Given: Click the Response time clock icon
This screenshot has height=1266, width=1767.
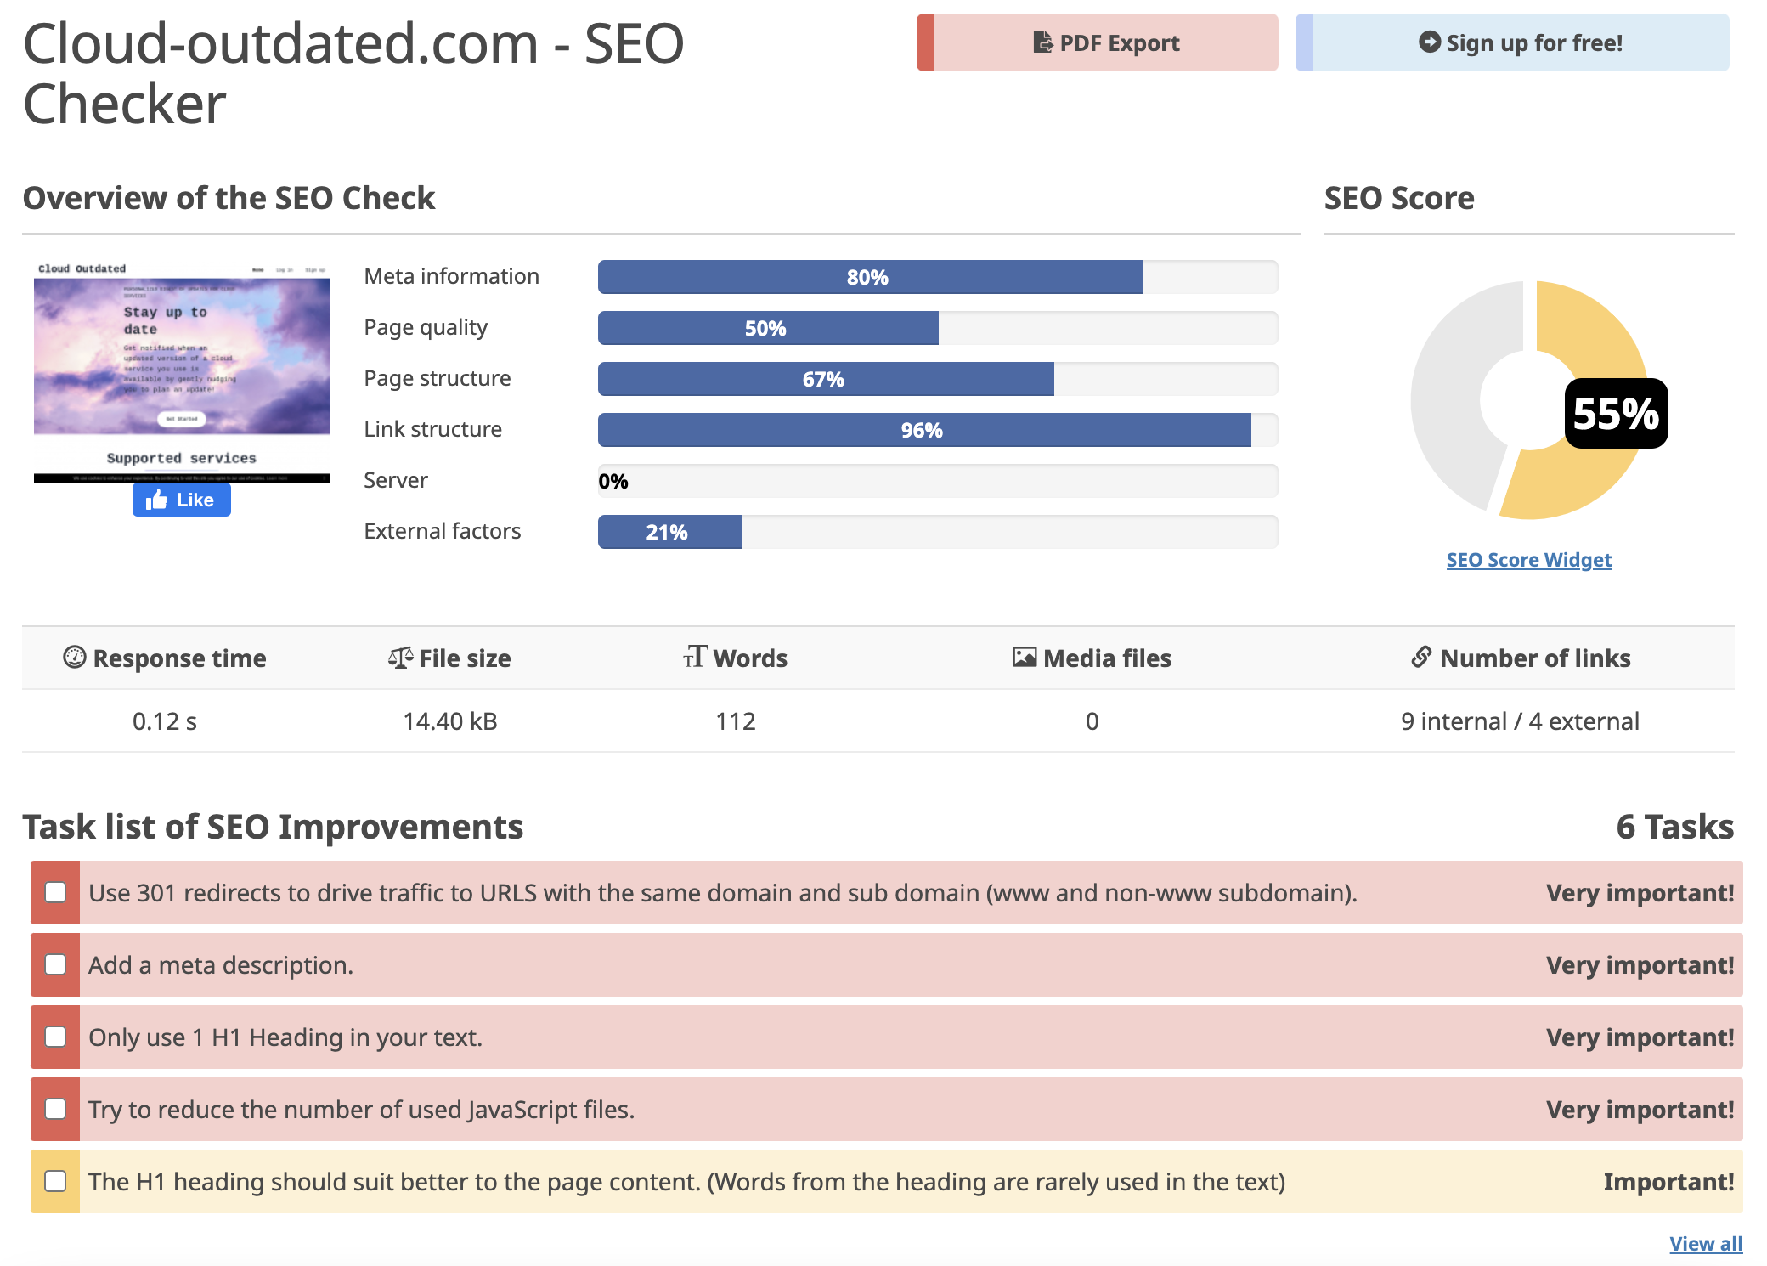Looking at the screenshot, I should [75, 657].
